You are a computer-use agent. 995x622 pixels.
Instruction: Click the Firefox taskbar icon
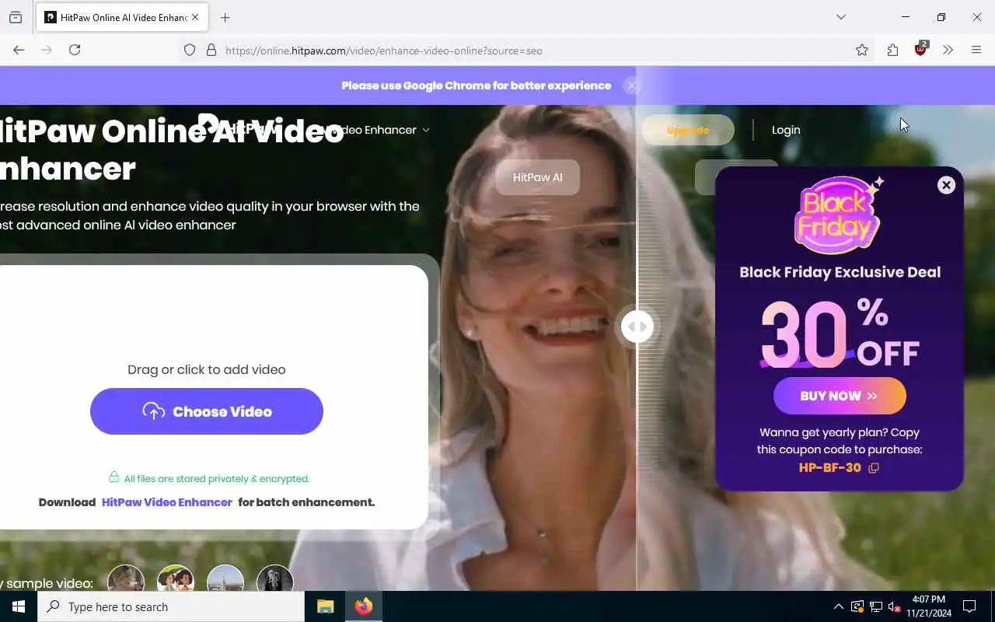363,606
